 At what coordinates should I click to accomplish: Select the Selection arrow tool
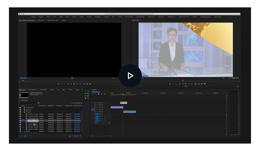click(85, 91)
